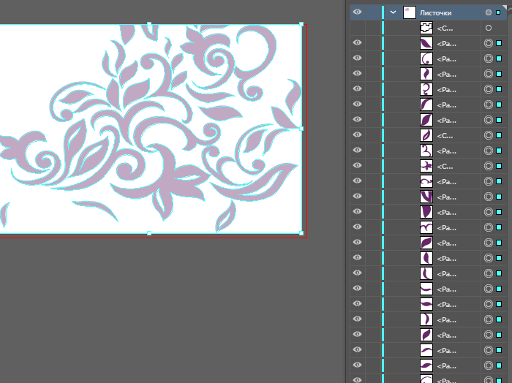Click the bottom-right corner selection handle
This screenshot has width=512, height=383.
pyautogui.click(x=301, y=233)
